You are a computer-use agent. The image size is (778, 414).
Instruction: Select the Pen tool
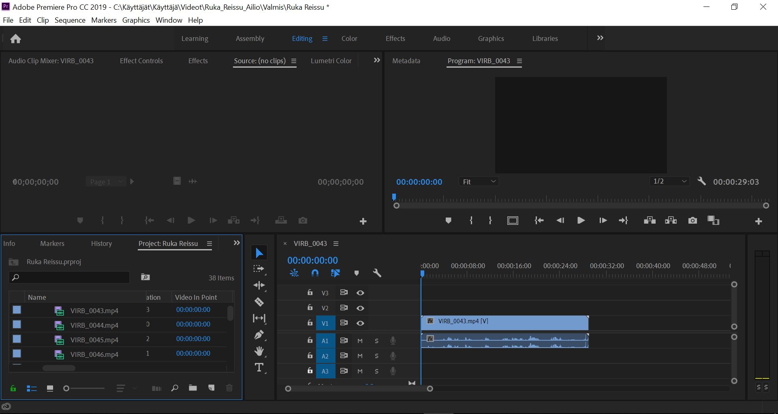point(259,335)
